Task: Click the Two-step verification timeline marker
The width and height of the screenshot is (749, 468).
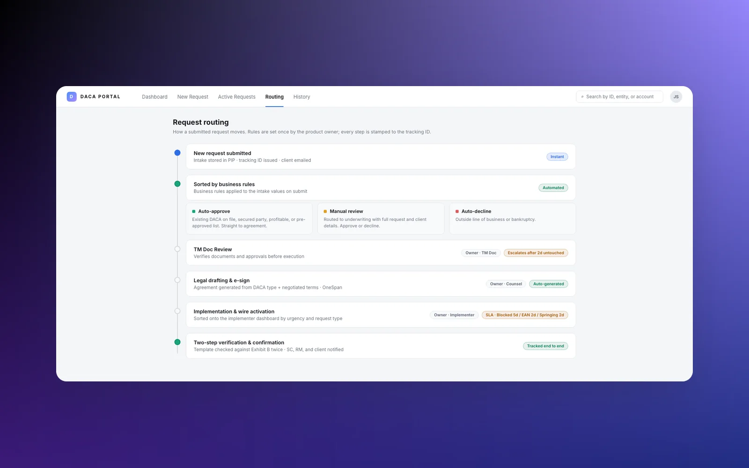Action: coord(177,342)
